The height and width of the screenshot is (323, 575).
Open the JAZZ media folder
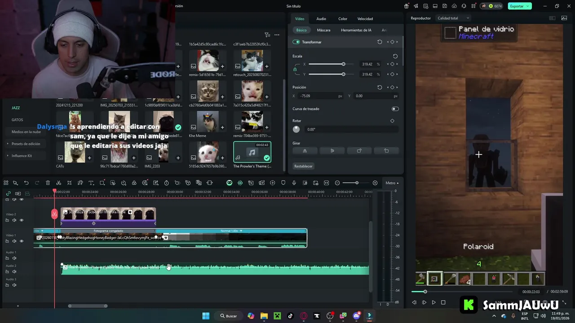[16, 108]
